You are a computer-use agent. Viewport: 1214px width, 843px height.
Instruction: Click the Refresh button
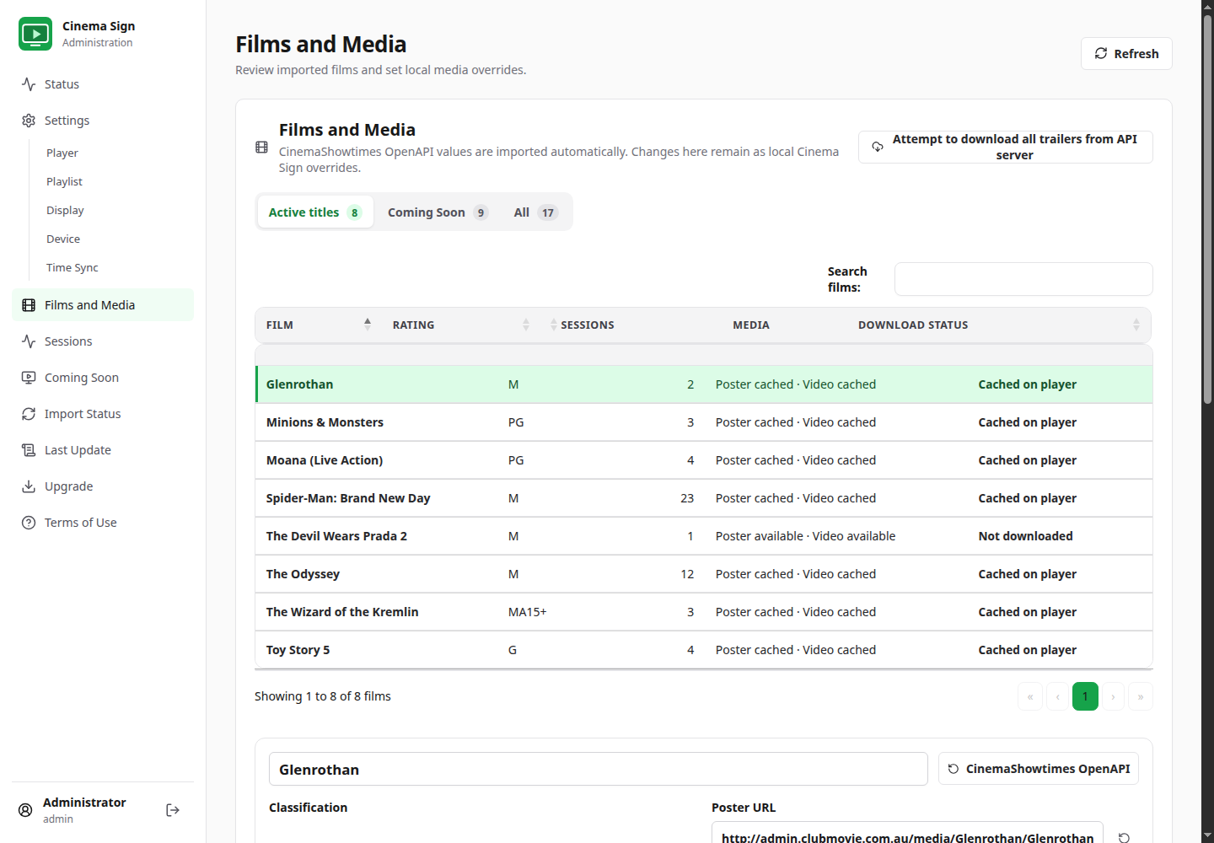(1126, 54)
